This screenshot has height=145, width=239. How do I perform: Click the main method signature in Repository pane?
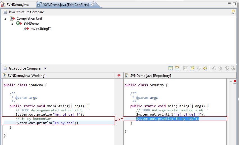point(170,106)
